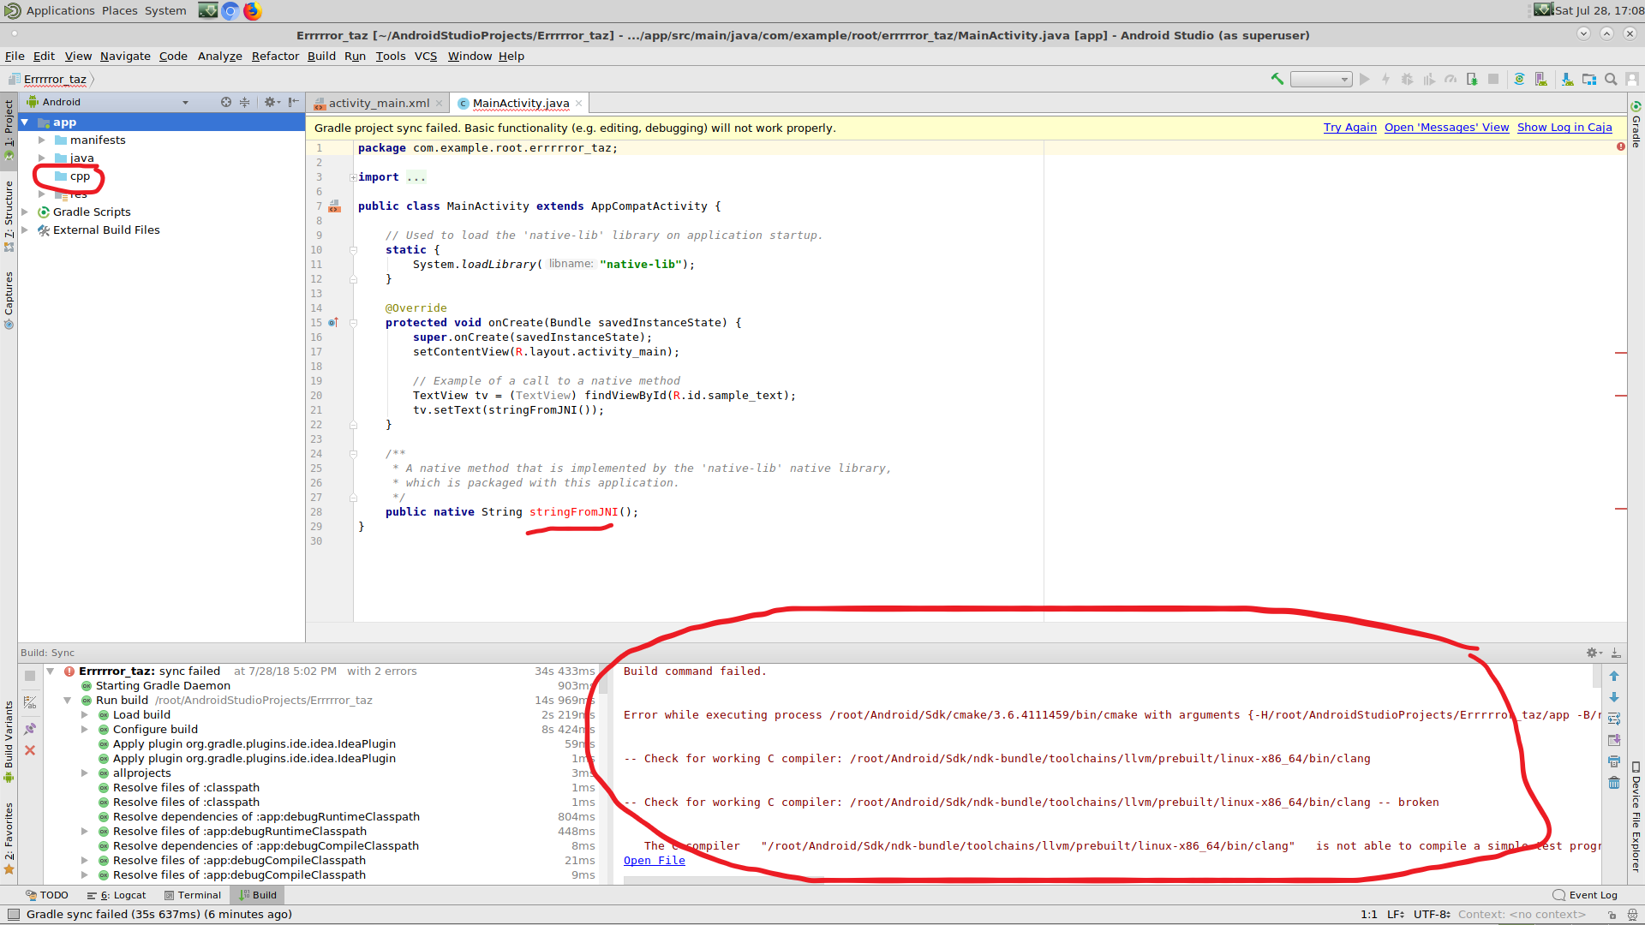The image size is (1645, 925).
Task: Click Open 'Messages' View link
Action: click(1446, 128)
